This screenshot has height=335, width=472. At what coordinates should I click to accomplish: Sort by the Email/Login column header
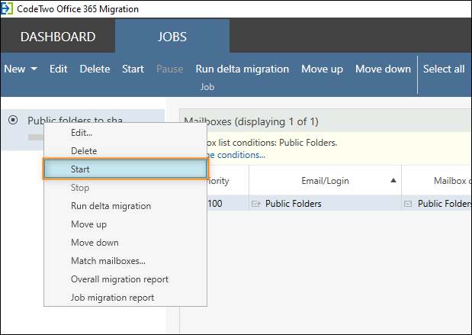[325, 180]
